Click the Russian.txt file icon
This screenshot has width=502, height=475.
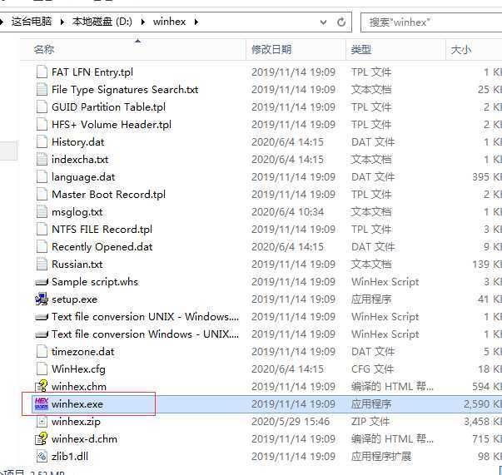tap(42, 265)
